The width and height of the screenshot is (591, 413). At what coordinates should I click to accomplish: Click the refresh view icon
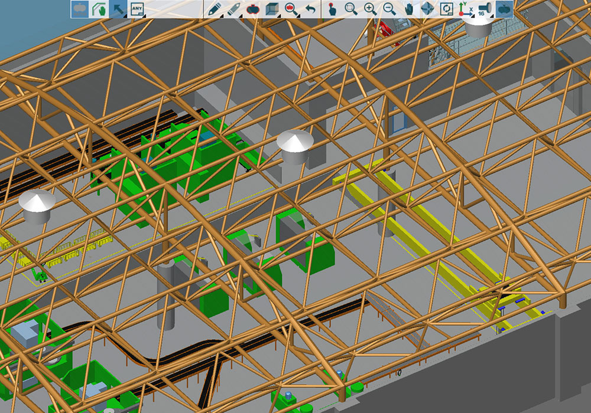(447, 9)
